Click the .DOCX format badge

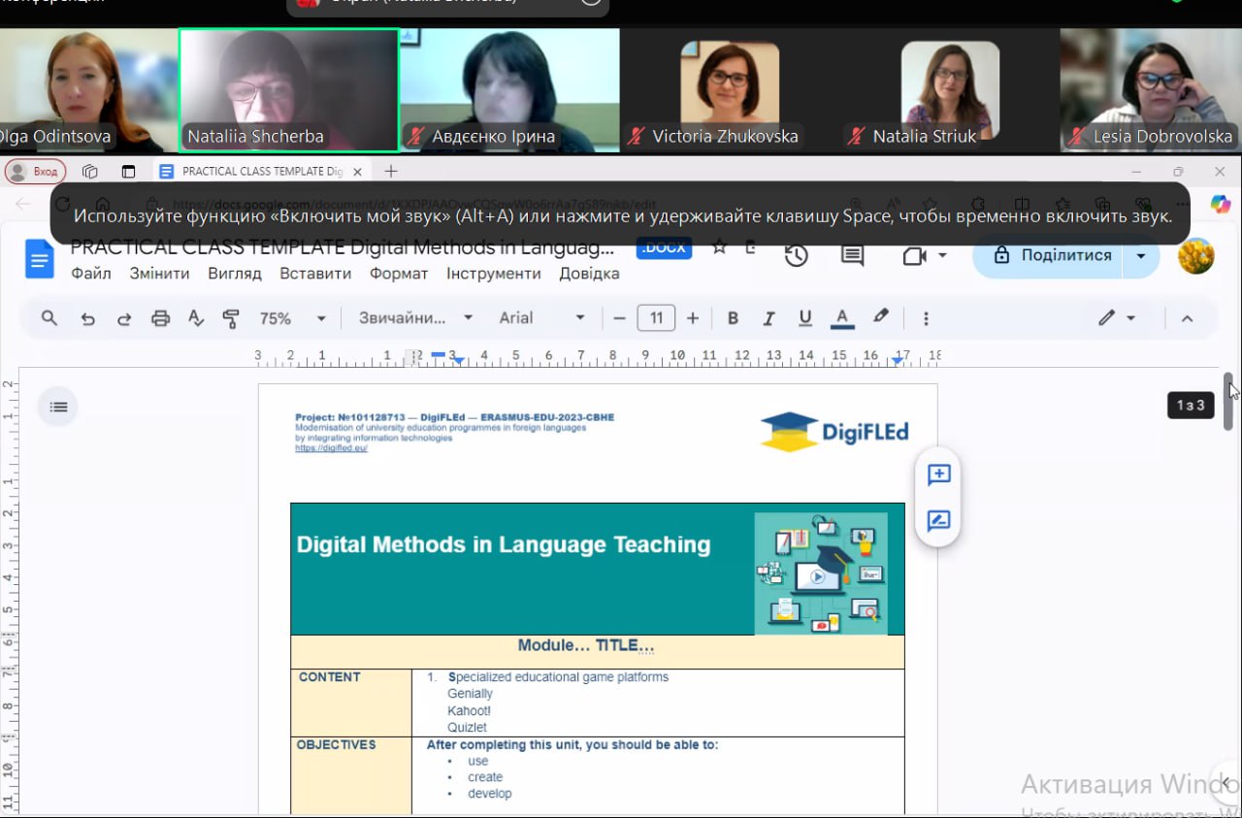(x=665, y=247)
